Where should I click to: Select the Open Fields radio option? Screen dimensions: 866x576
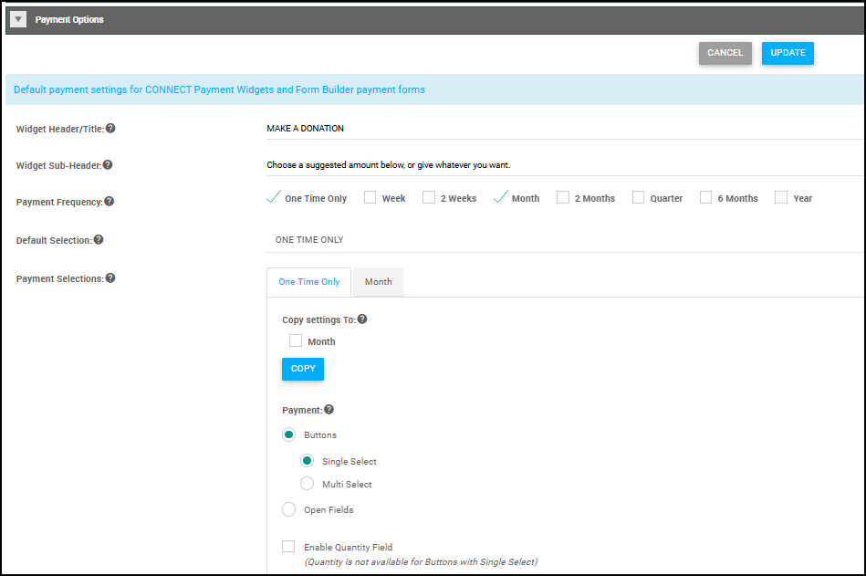point(289,509)
